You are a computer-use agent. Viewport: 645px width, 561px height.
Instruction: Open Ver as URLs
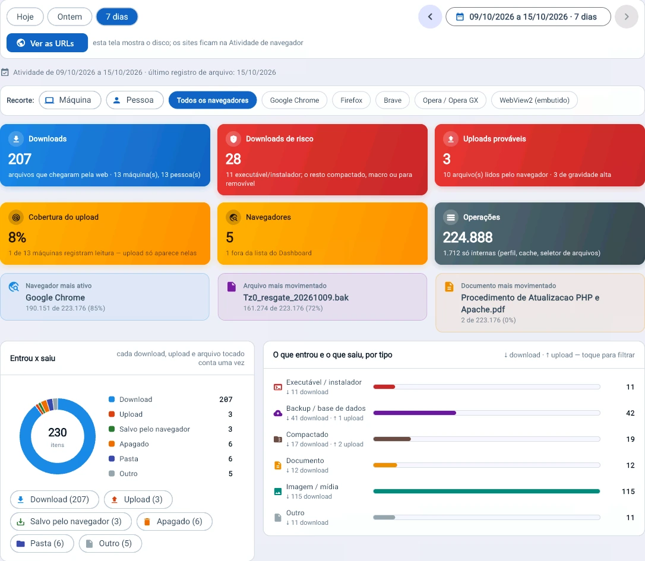pyautogui.click(x=48, y=43)
